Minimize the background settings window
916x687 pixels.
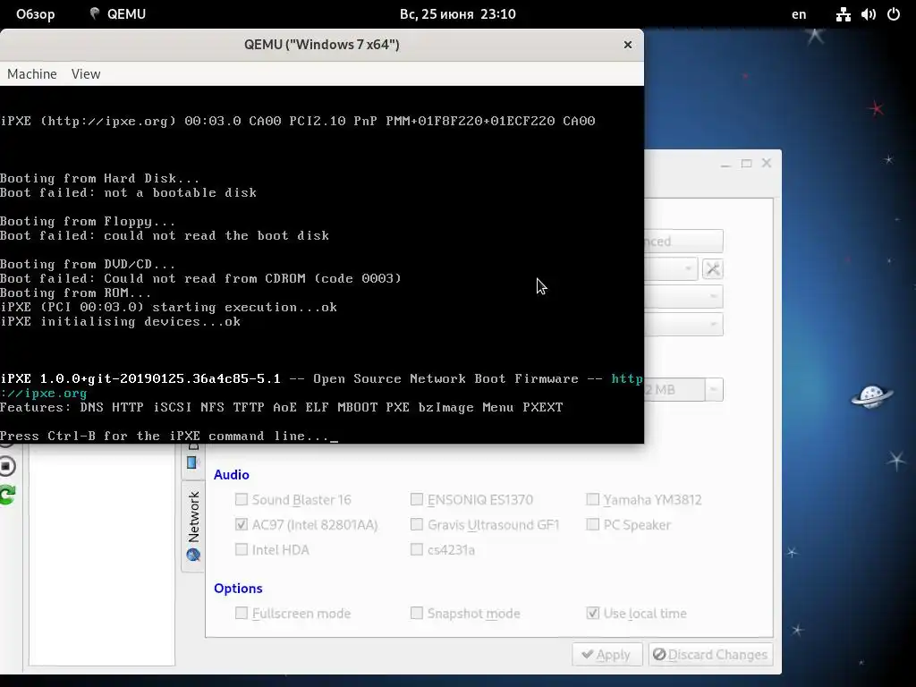click(x=725, y=164)
